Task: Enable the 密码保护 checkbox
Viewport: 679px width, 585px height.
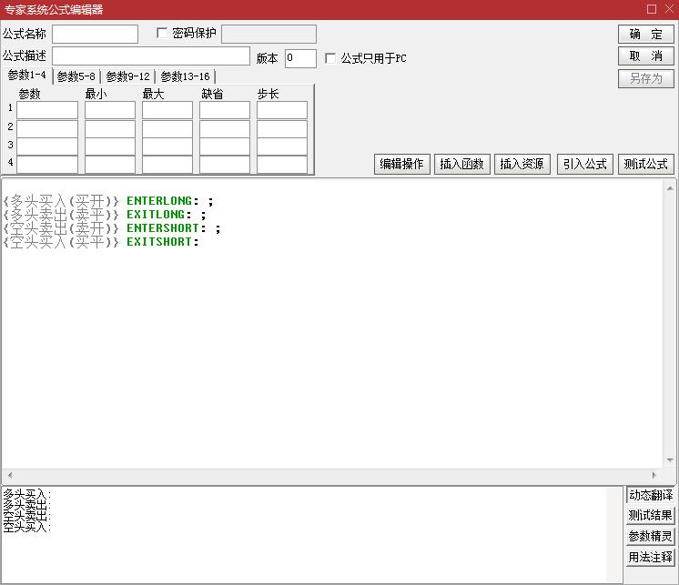Action: pos(163,34)
